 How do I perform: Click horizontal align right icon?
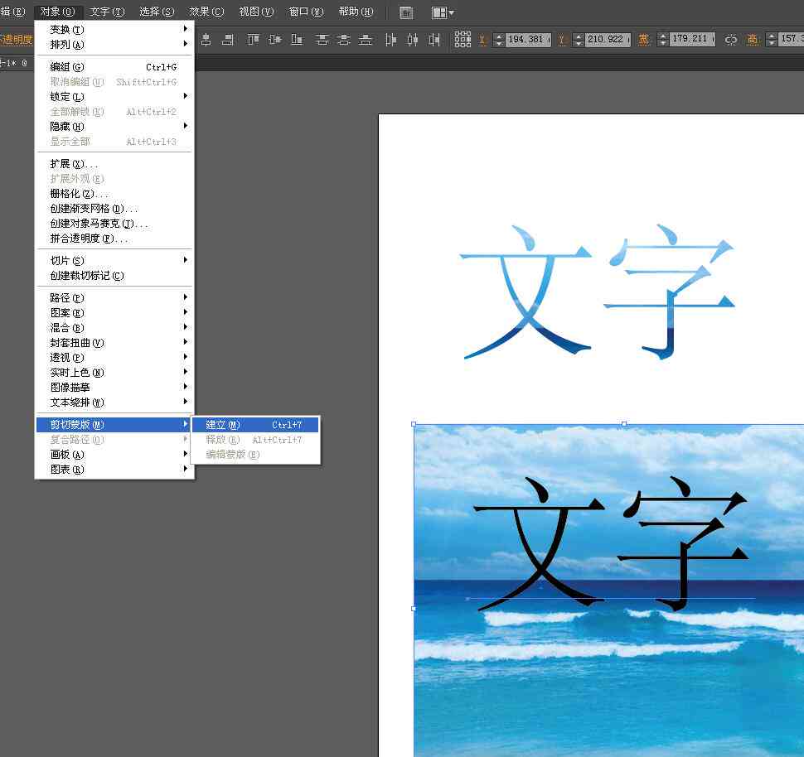coord(228,40)
